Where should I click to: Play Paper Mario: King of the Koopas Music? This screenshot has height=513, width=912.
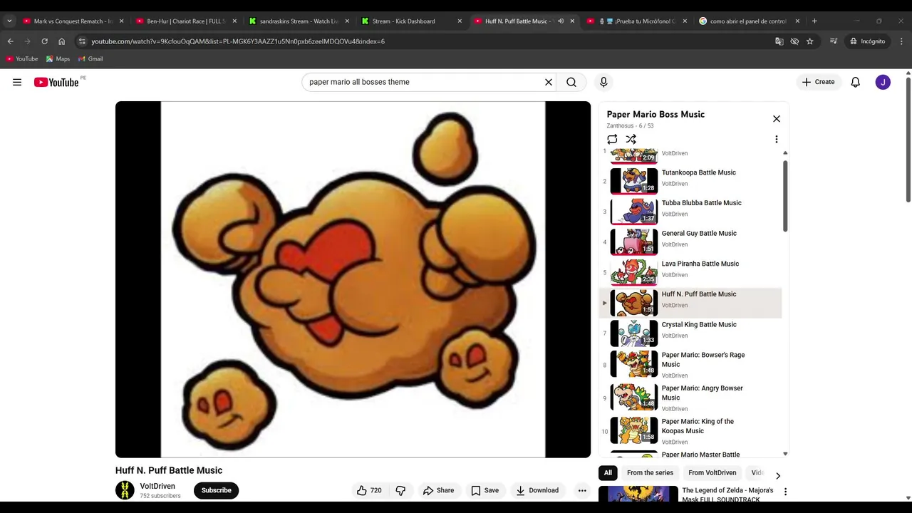(690, 431)
